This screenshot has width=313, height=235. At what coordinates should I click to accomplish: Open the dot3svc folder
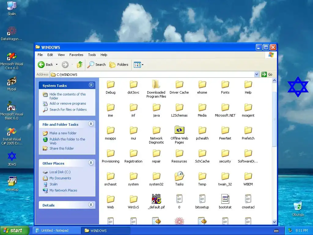[x=133, y=87]
